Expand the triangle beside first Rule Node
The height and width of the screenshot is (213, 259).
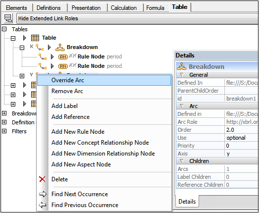(52, 57)
